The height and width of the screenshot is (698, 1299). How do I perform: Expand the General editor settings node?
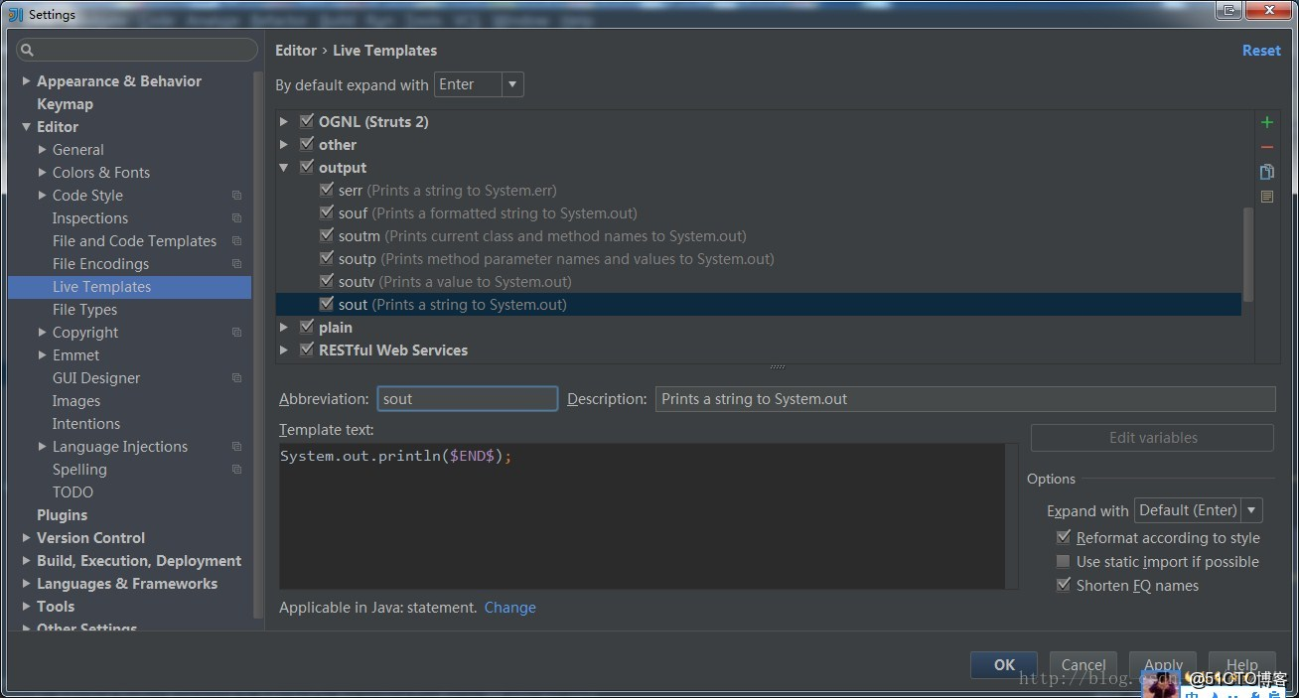pyautogui.click(x=43, y=150)
